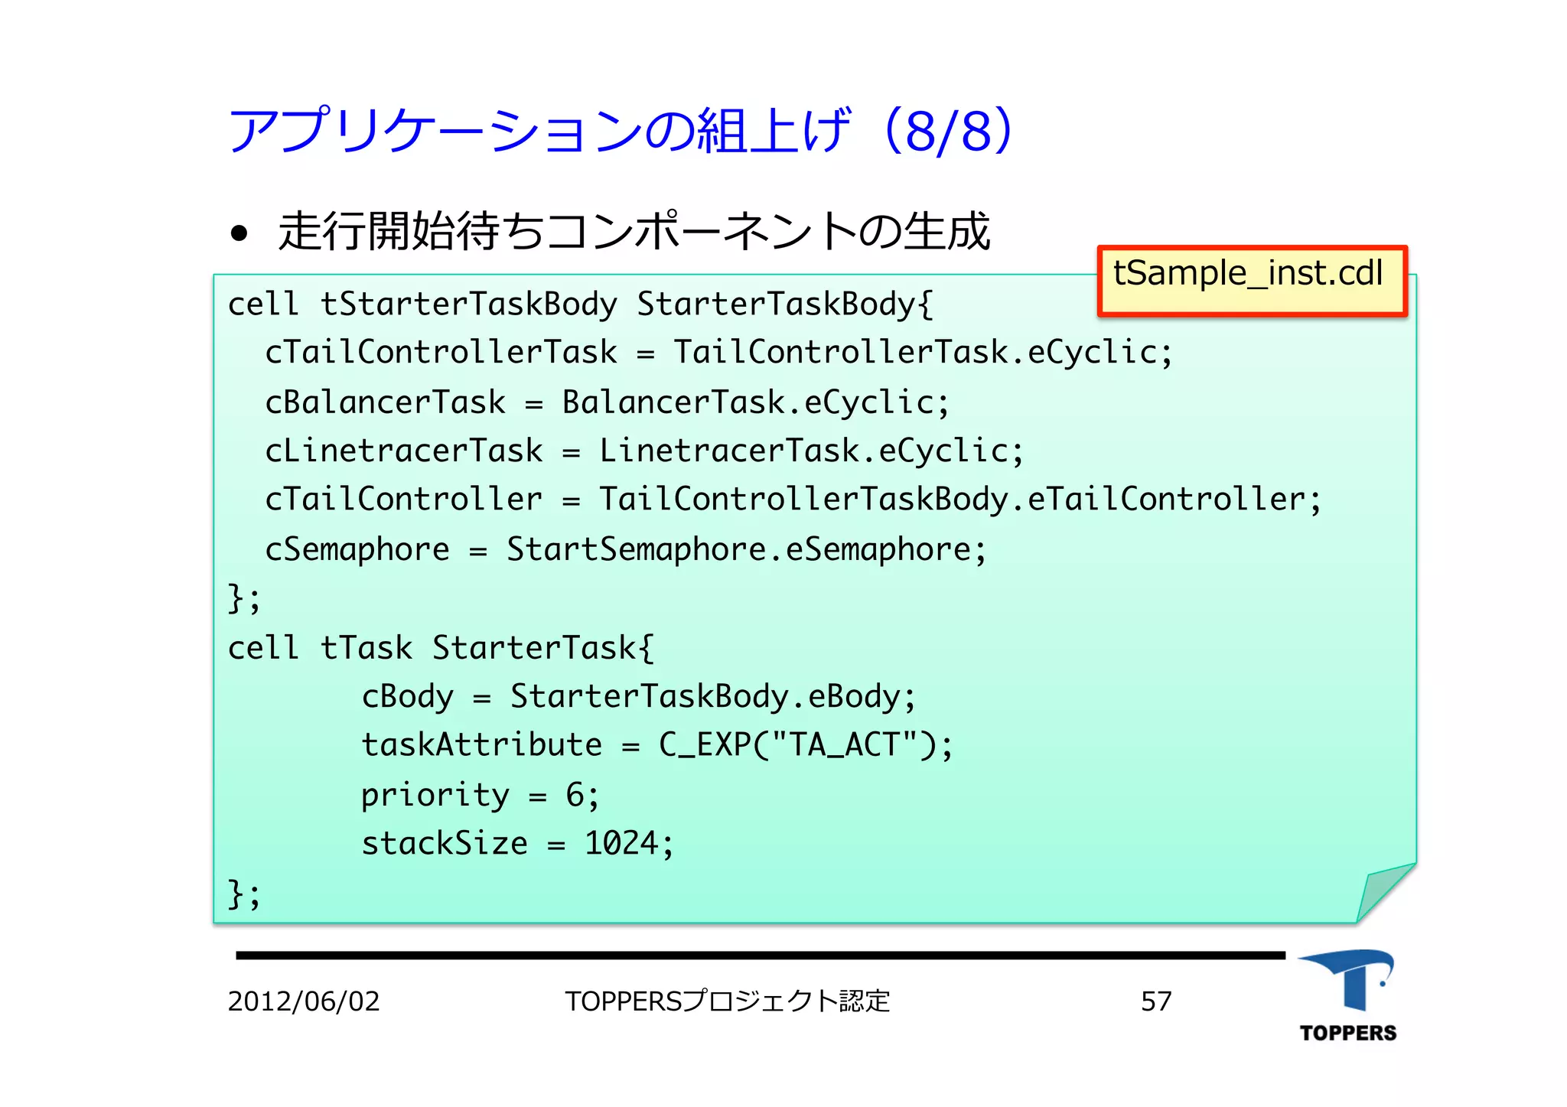Click line 'cBody = StarterTaskBody.eBody;'
This screenshot has width=1567, height=1107.
[638, 697]
